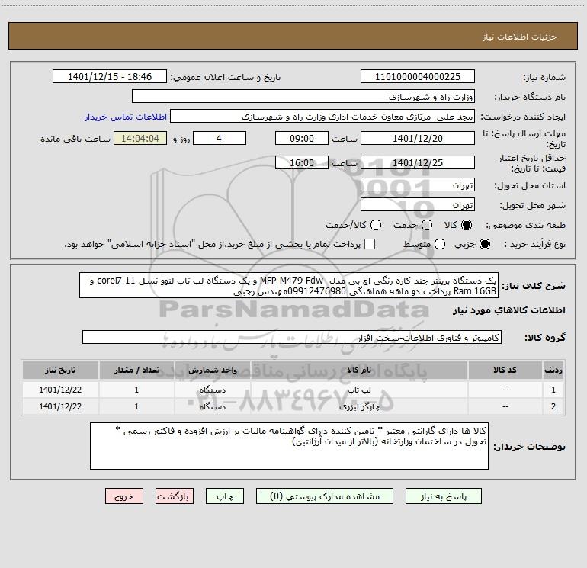
Task: Click the buyer organization name field
Action: click(x=303, y=96)
